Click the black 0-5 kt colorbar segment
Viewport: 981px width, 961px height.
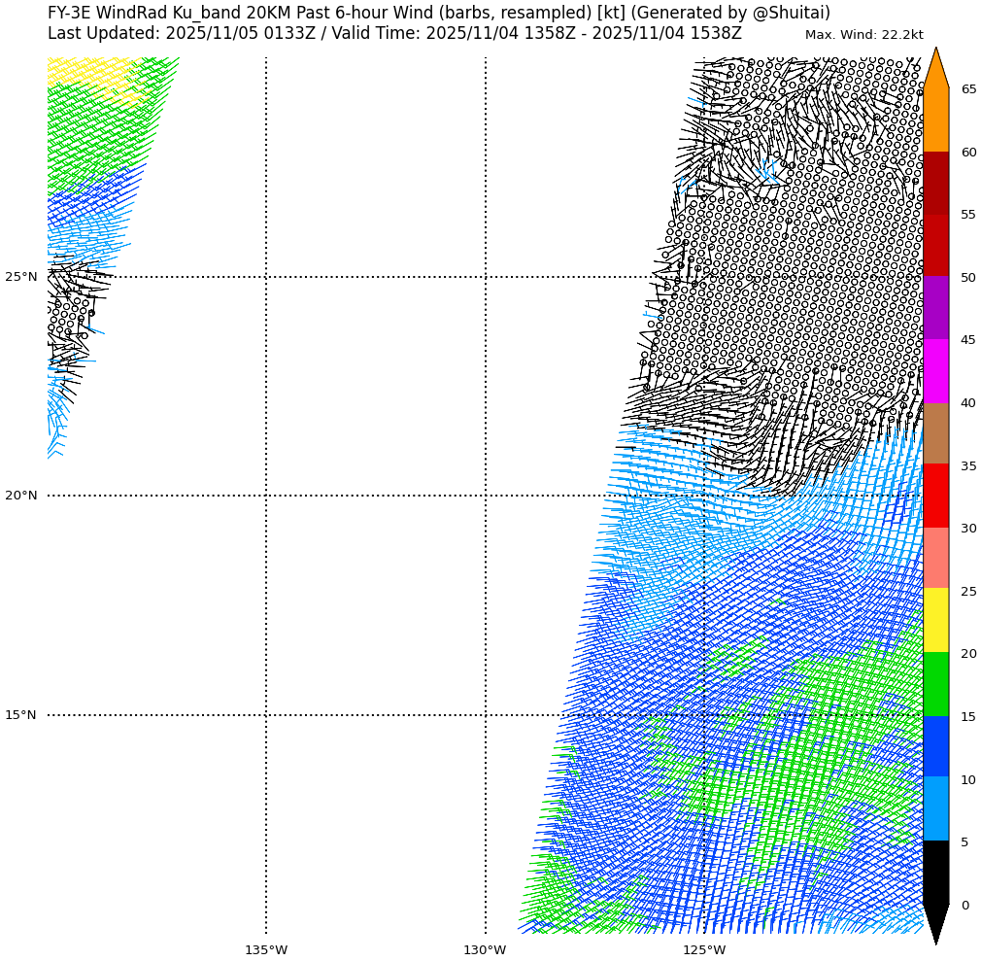(x=935, y=873)
